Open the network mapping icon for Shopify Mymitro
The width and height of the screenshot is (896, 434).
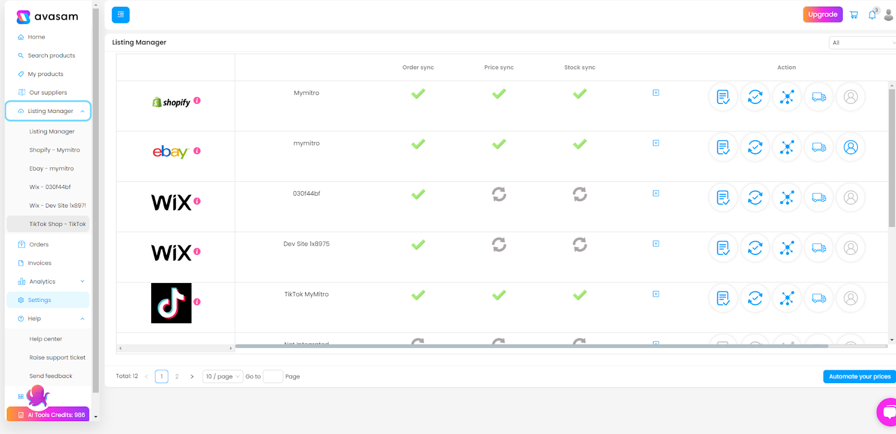point(787,97)
